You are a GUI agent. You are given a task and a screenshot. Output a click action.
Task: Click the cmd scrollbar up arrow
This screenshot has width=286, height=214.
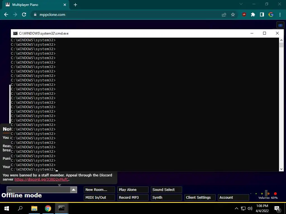point(281,40)
